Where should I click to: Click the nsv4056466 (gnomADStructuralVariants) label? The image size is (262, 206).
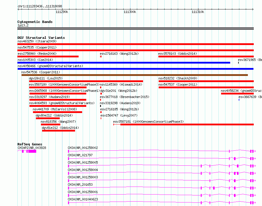(50, 66)
